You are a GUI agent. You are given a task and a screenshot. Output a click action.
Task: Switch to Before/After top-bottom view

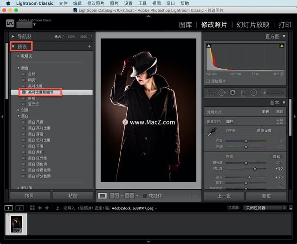(129, 196)
